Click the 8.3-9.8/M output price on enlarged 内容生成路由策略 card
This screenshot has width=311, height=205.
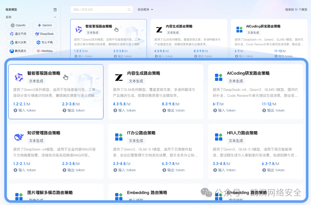point(170,104)
